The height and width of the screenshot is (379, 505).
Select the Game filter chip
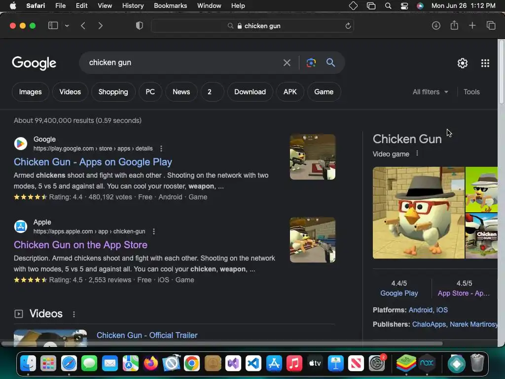324,92
